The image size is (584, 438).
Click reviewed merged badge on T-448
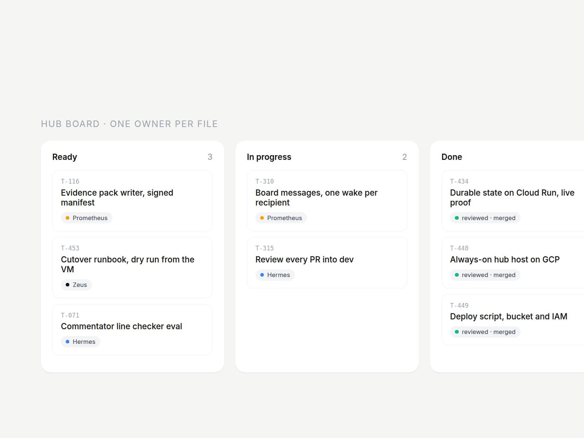[485, 275]
